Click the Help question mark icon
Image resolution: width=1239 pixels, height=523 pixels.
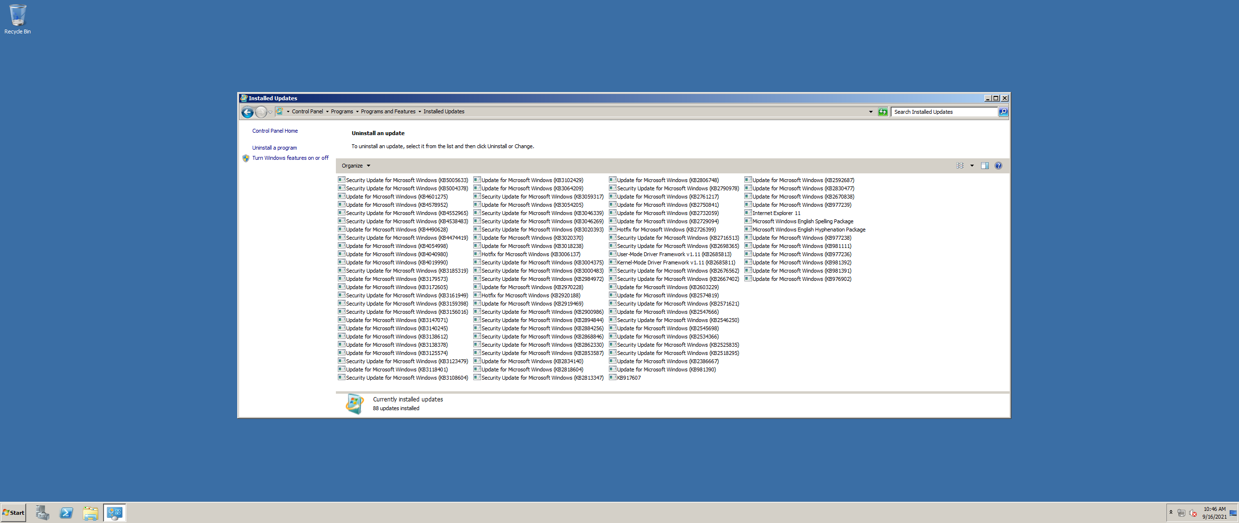pos(998,166)
